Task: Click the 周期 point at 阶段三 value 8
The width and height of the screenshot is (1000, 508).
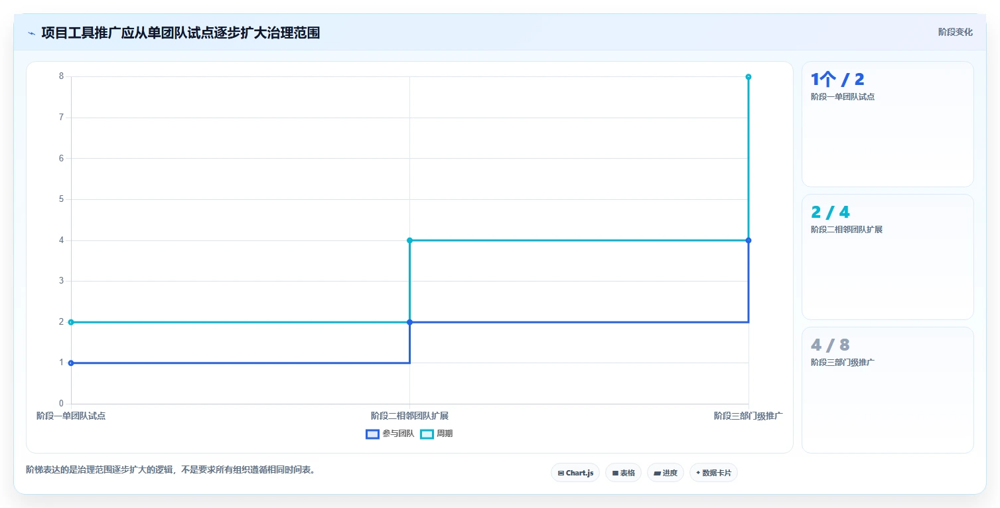Action: [749, 77]
